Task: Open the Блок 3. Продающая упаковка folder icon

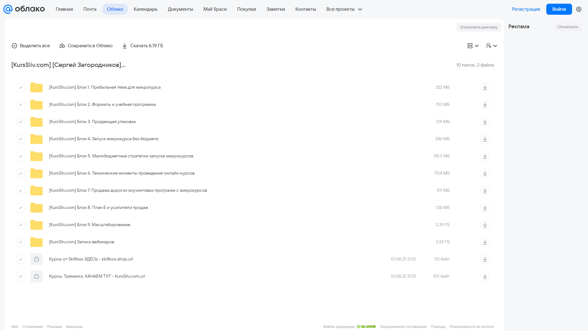Action: coord(36,122)
